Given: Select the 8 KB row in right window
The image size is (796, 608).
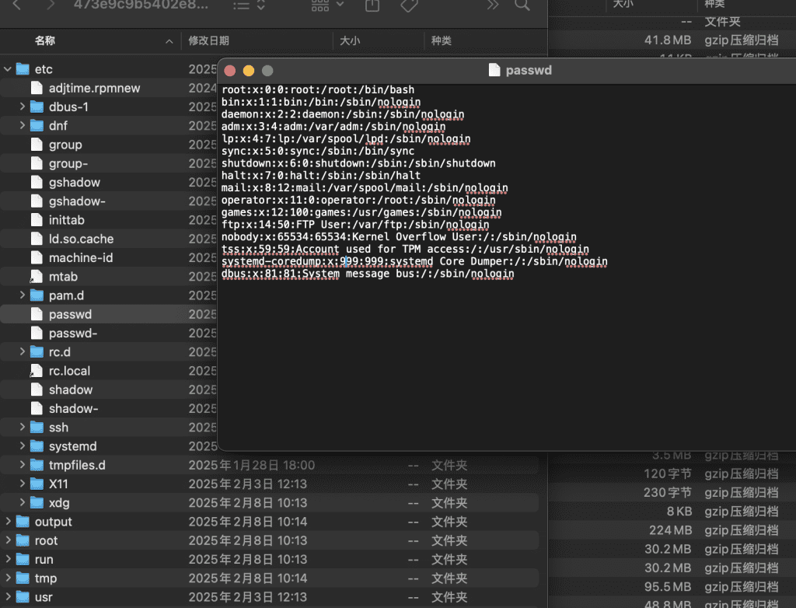Looking at the screenshot, I should point(672,512).
